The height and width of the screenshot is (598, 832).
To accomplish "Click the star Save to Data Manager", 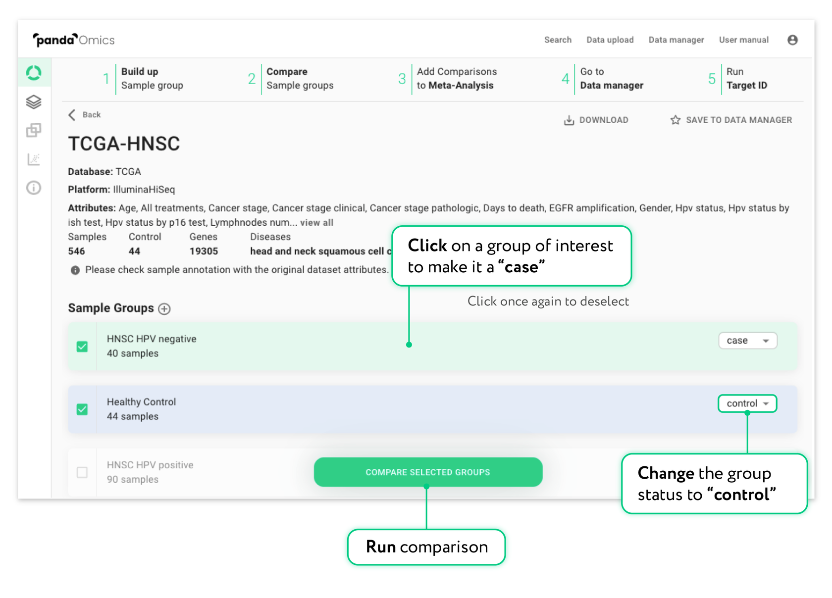I will point(731,120).
